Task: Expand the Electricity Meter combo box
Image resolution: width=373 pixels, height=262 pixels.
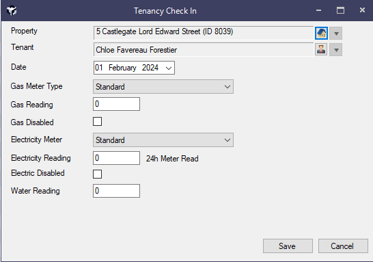Action: pyautogui.click(x=163, y=140)
